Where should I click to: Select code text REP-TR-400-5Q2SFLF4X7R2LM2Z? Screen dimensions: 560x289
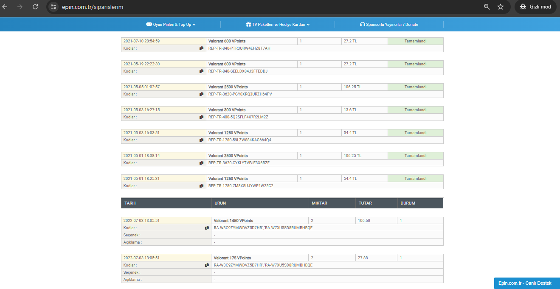(238, 117)
